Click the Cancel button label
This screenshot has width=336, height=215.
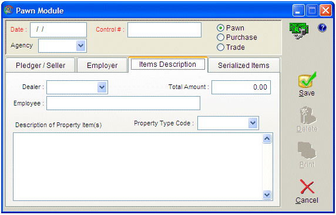[307, 200]
